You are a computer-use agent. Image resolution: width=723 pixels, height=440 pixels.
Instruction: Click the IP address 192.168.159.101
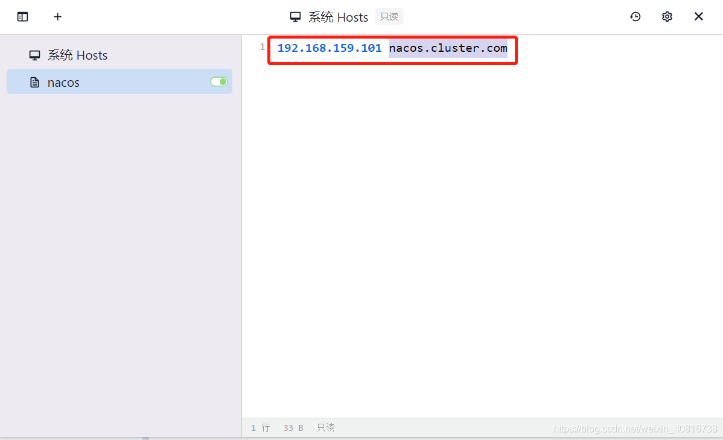tap(330, 48)
